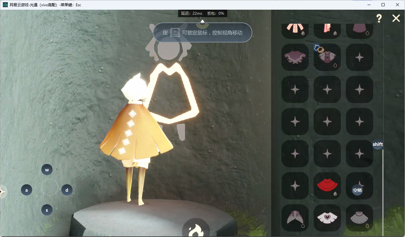Screen dimensions: 405x237
Task: Select the gray fan-shaped cape with triangle trim
Action: coord(360,218)
